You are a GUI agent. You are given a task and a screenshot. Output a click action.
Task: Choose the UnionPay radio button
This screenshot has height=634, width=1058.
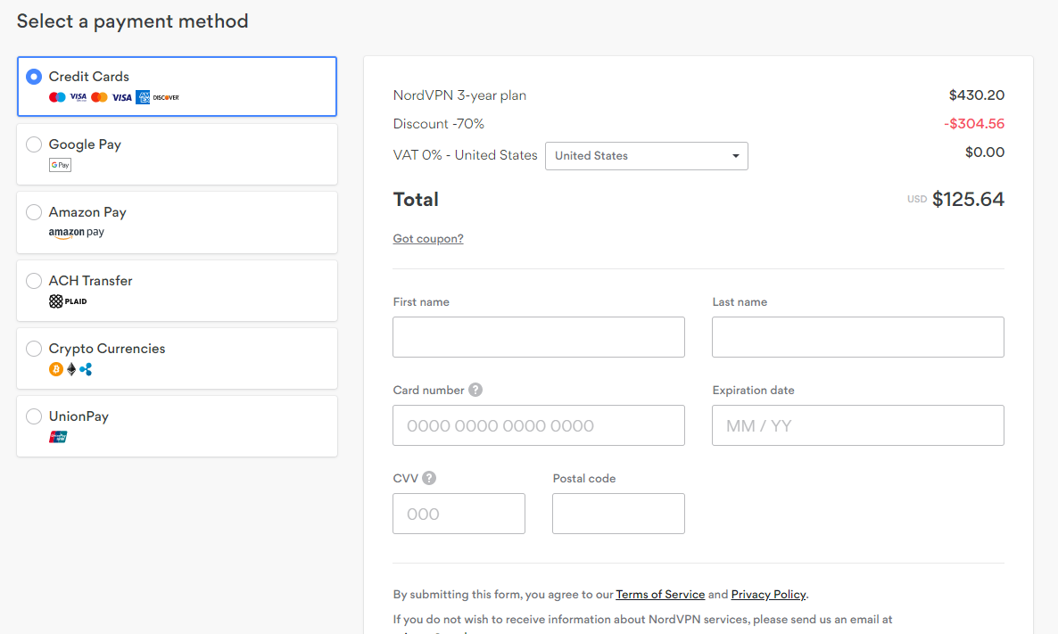(x=34, y=416)
